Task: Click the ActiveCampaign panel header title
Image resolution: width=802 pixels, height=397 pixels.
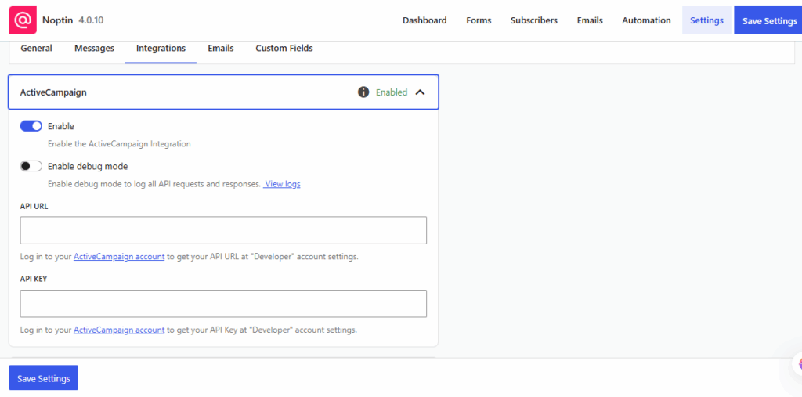Action: tap(53, 92)
